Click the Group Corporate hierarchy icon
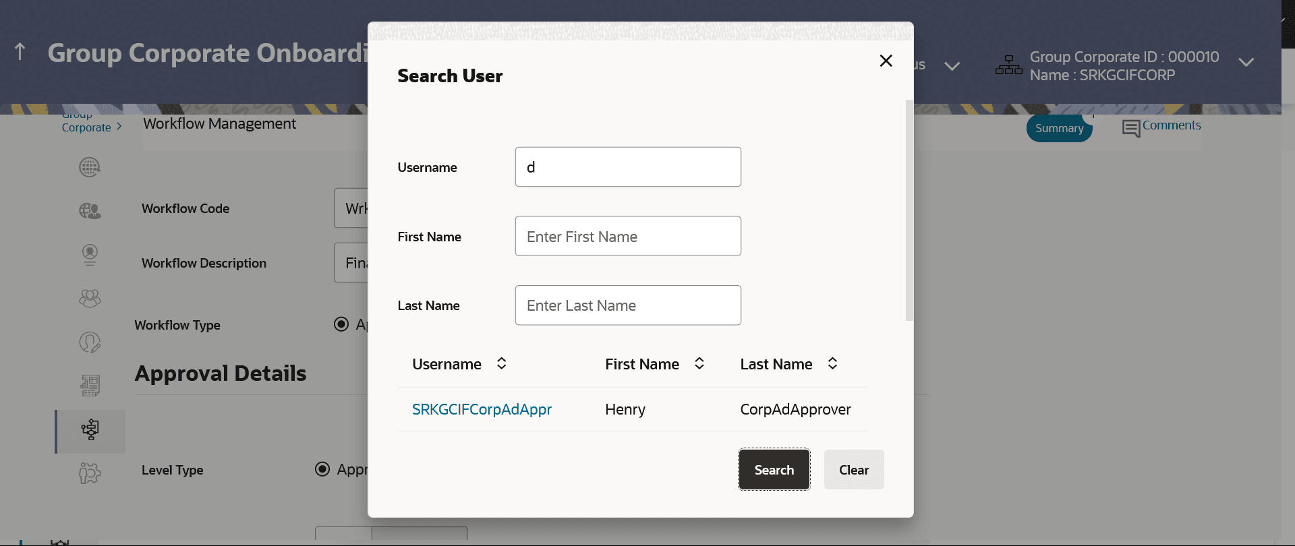The height and width of the screenshot is (546, 1295). click(x=1009, y=65)
